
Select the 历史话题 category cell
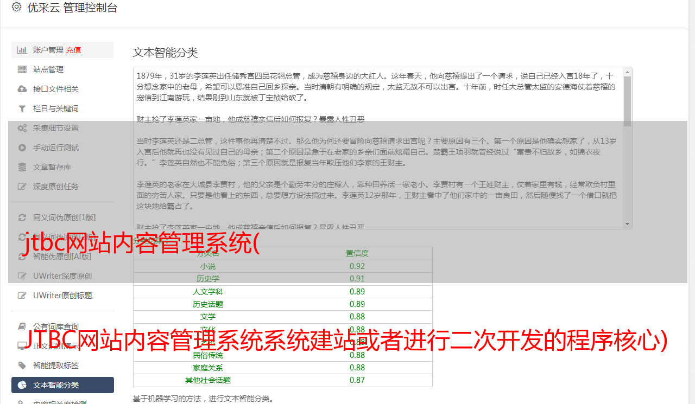pyautogui.click(x=208, y=304)
